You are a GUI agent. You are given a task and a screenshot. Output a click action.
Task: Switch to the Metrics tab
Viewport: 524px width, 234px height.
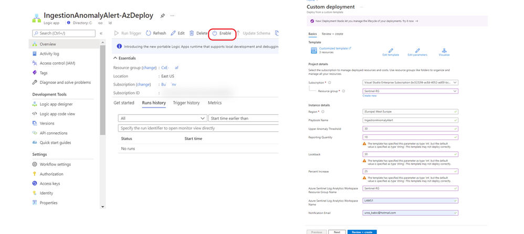coord(215,103)
